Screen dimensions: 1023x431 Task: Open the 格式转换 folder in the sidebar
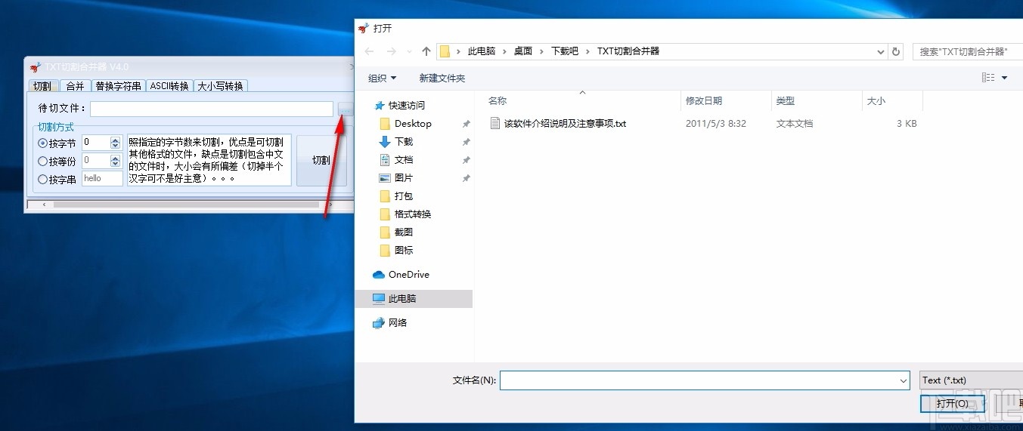tap(413, 214)
